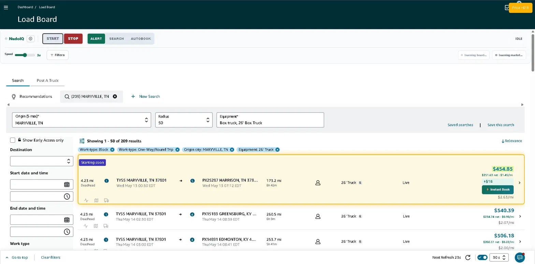535x264 pixels.
Task: Open result filter sliders icon
Action: [x=82, y=141]
